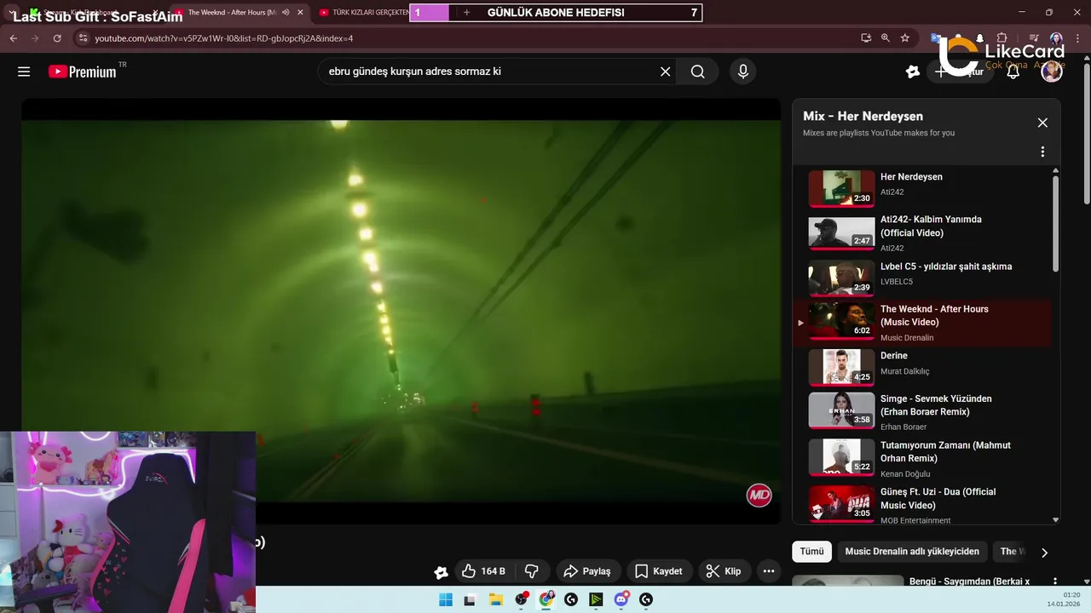This screenshot has width=1091, height=613.
Task: Select The Weeknd - After Hours entry
Action: click(923, 322)
